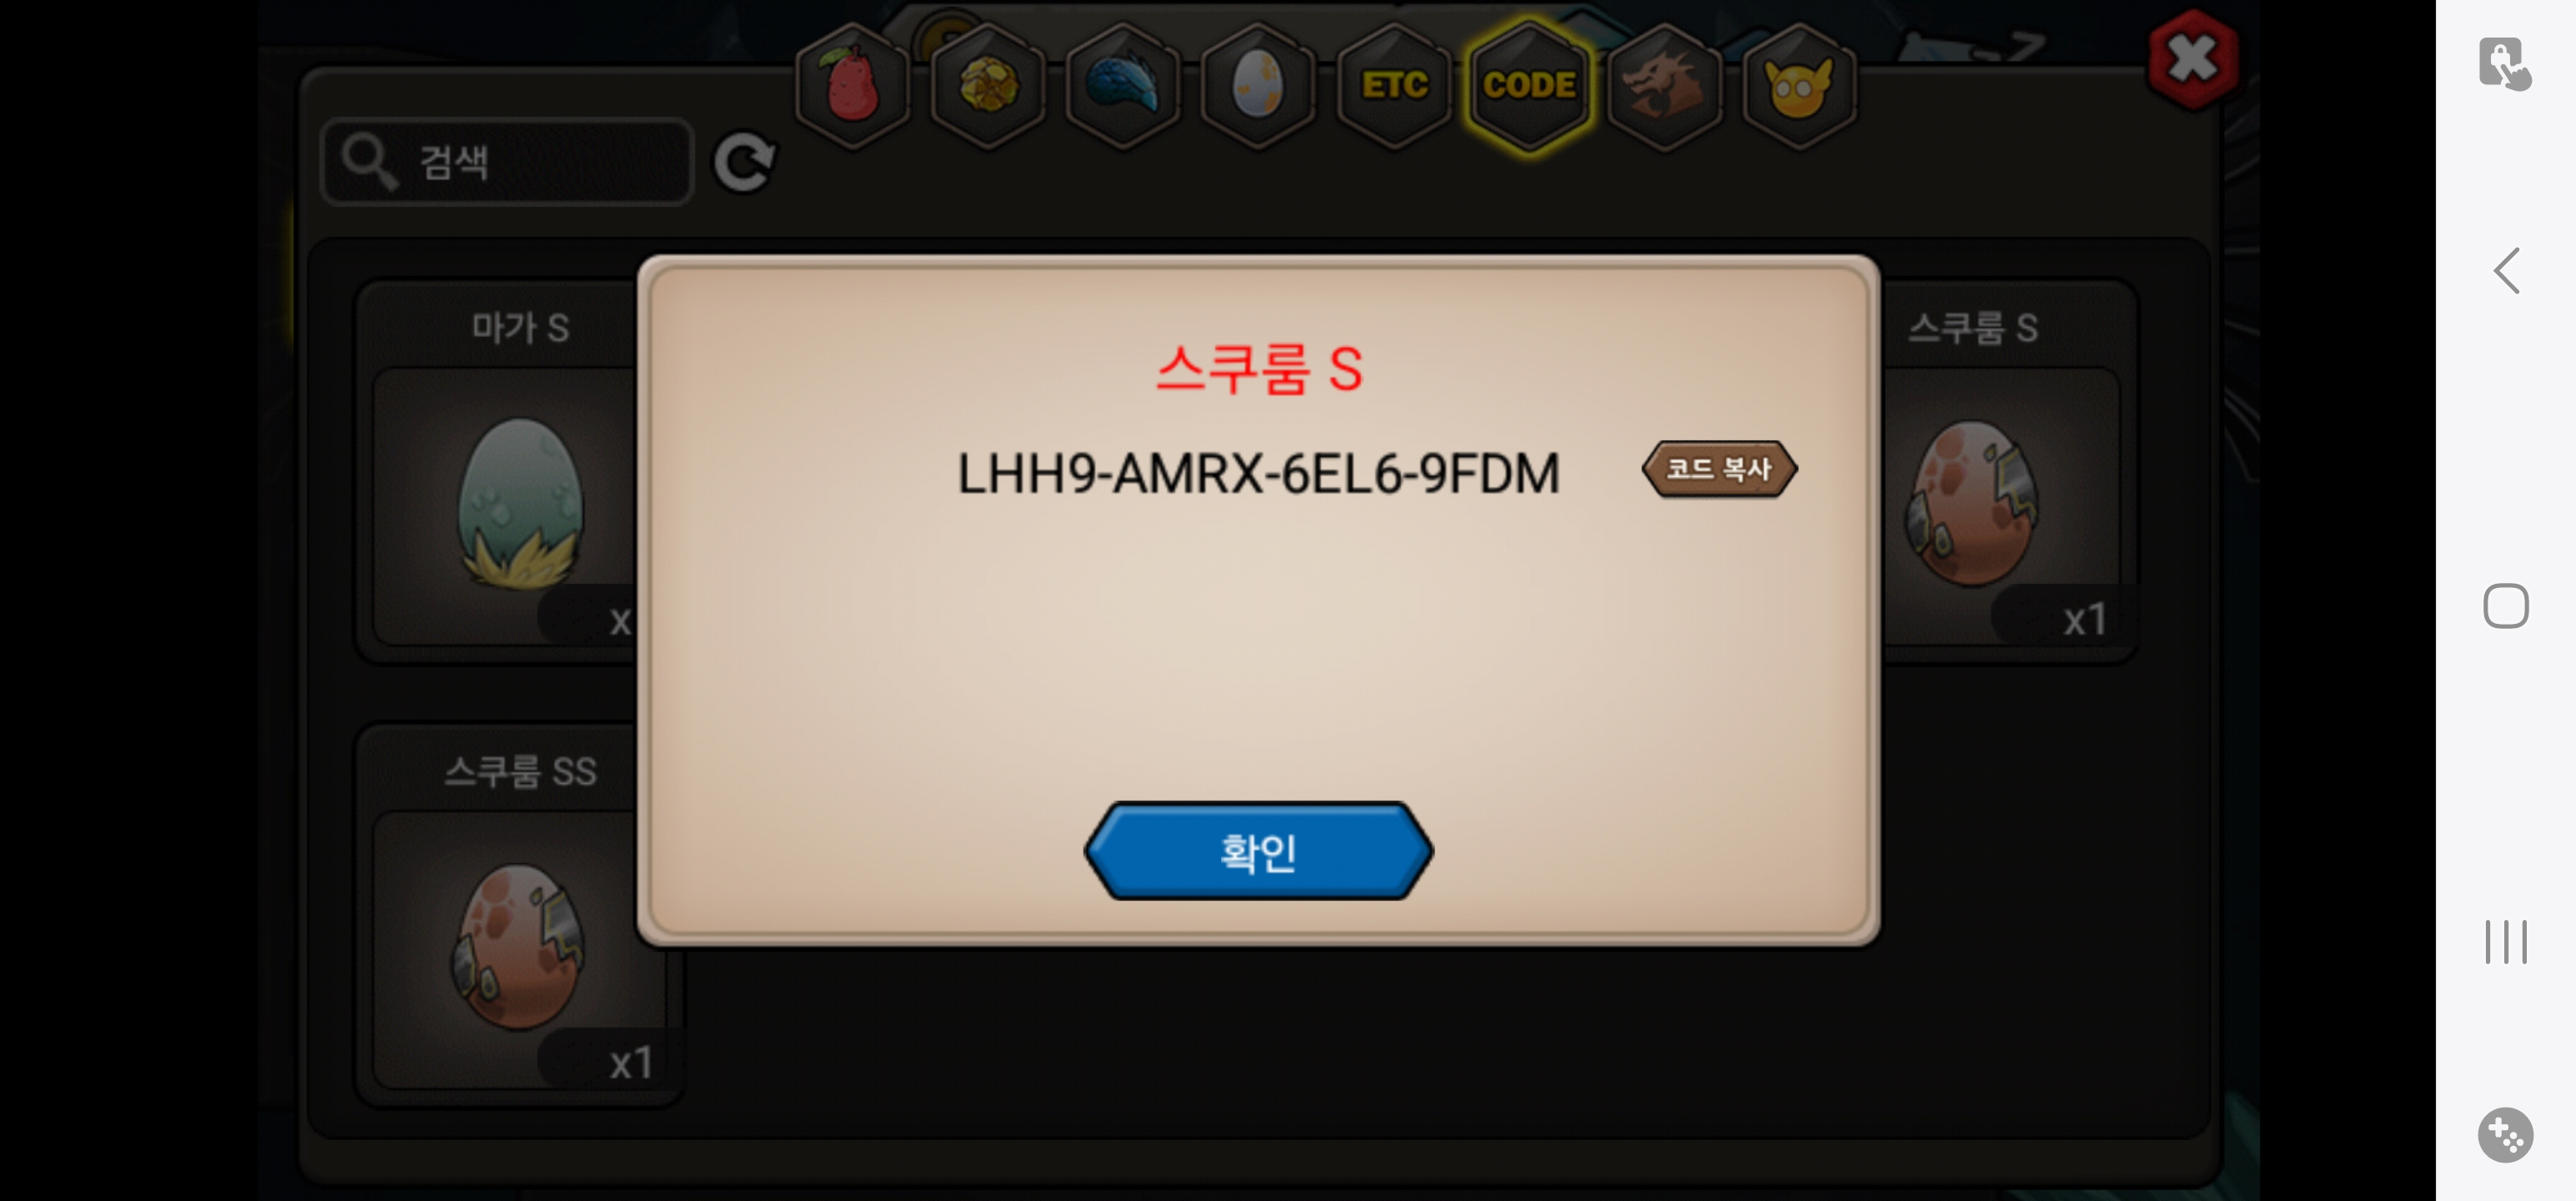
Task: Close the inventory with red X
Action: [2192, 59]
